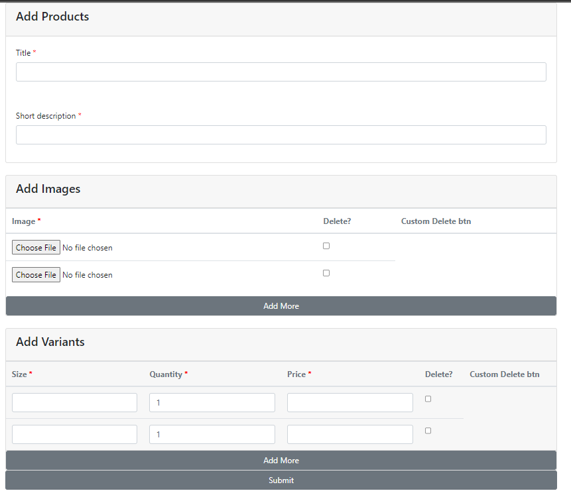Click Price field in first variant row
Image resolution: width=571 pixels, height=501 pixels.
pos(349,403)
